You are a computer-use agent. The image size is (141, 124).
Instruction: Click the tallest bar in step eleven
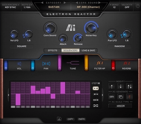(63, 88)
